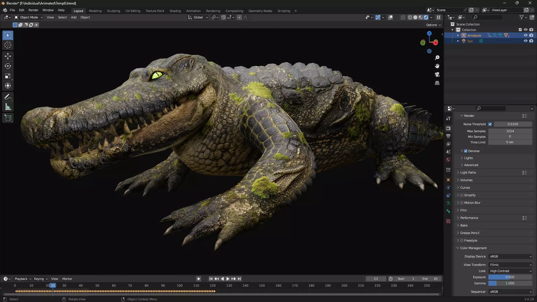Expand the Light Paths panel
The image size is (537, 302).
click(468, 173)
